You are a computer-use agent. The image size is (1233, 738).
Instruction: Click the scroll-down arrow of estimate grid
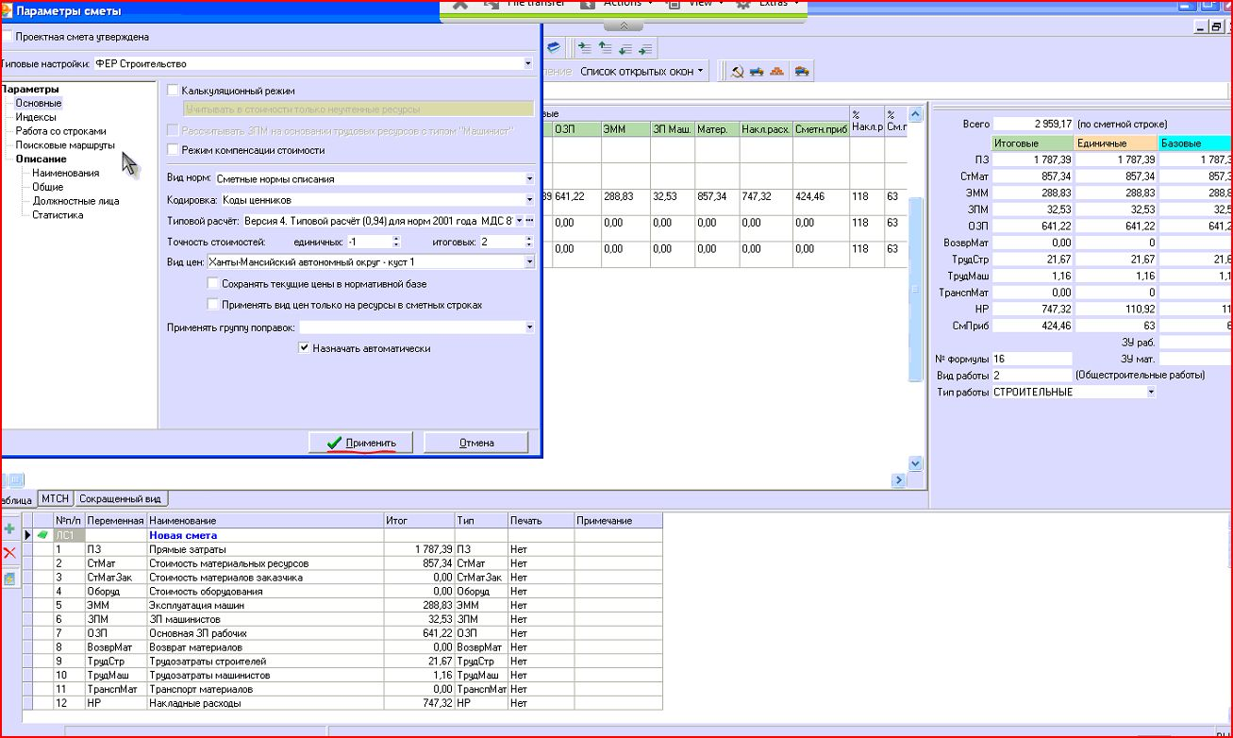tap(915, 463)
